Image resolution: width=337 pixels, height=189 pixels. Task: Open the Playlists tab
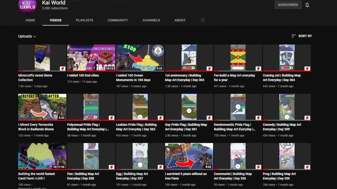pyautogui.click(x=84, y=20)
